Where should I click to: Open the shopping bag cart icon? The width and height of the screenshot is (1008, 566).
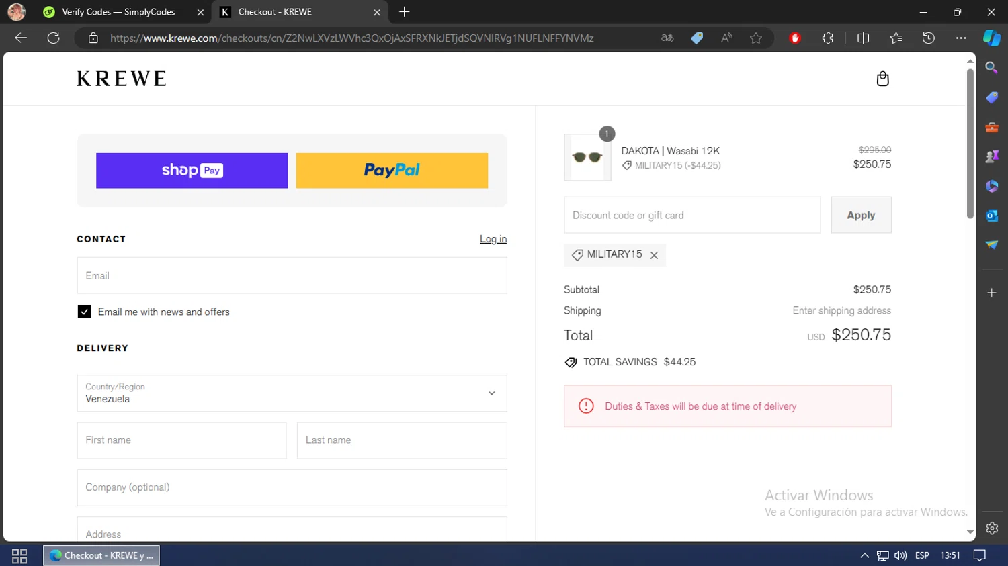pyautogui.click(x=882, y=79)
